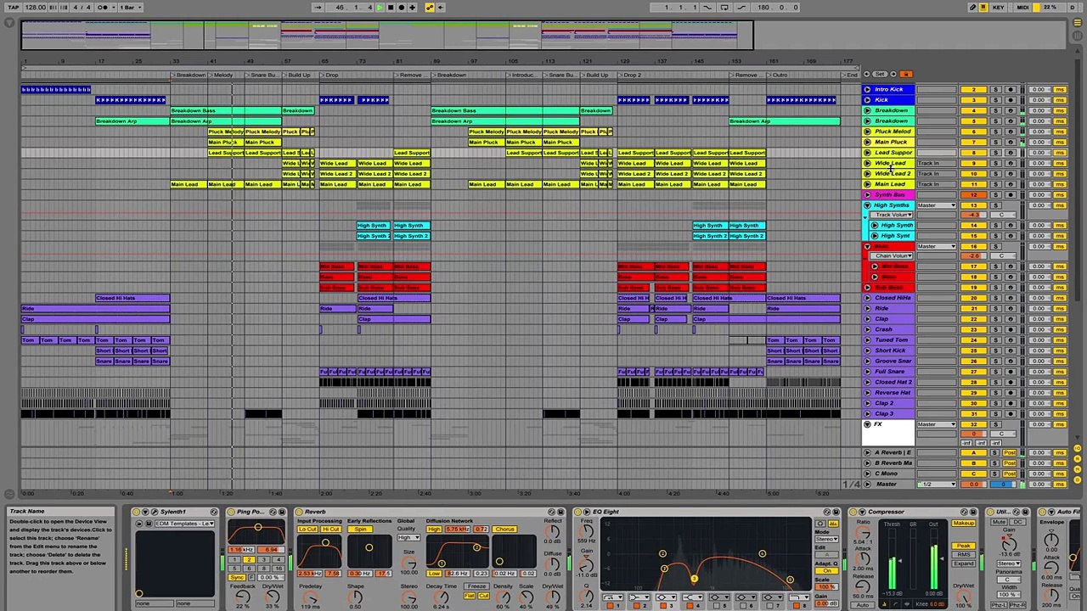
Task: Save Reverb preset with disk icon
Action: pyautogui.click(x=560, y=512)
